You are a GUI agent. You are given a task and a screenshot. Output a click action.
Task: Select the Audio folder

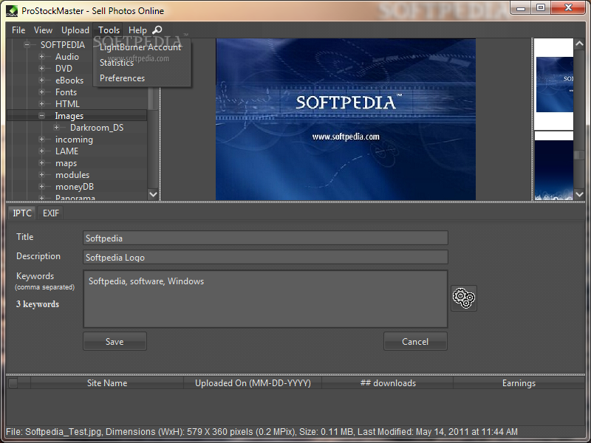tap(67, 57)
